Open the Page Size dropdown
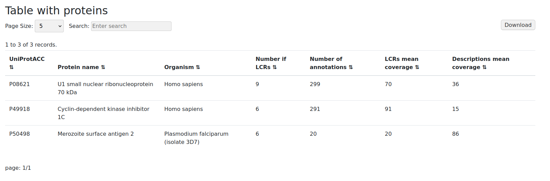Viewport: 550px width, 181px height. coord(49,26)
